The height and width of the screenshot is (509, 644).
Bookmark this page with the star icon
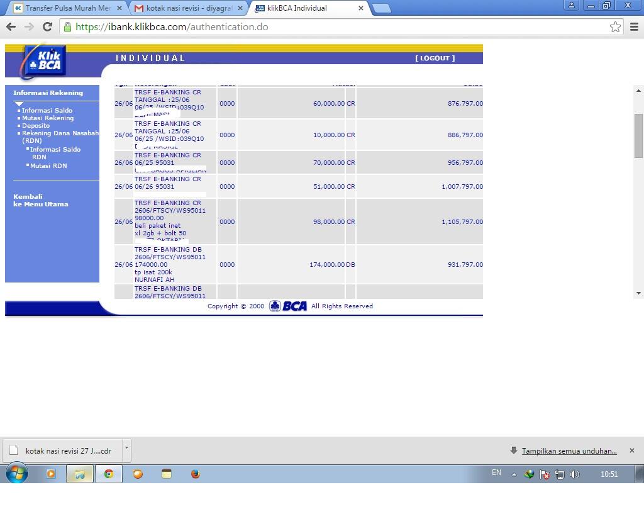(x=615, y=27)
